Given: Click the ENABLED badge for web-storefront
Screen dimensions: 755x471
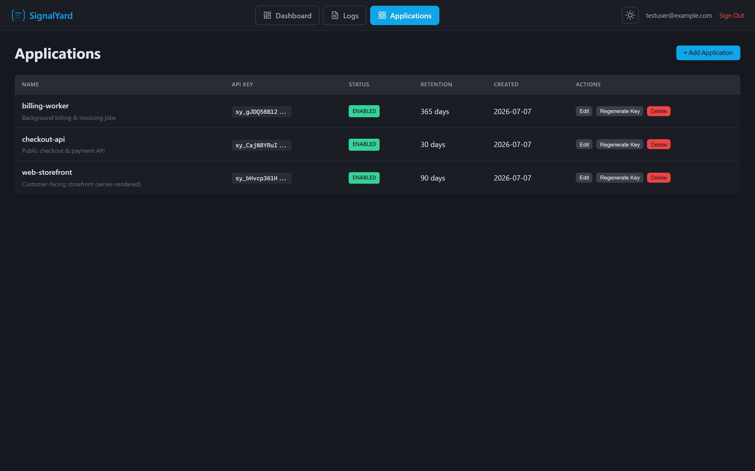Looking at the screenshot, I should tap(364, 178).
